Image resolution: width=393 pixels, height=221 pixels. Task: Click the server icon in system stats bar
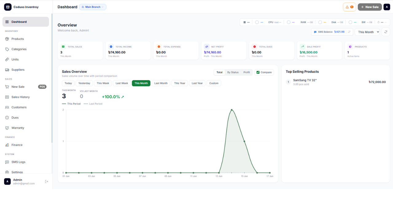(245, 22)
